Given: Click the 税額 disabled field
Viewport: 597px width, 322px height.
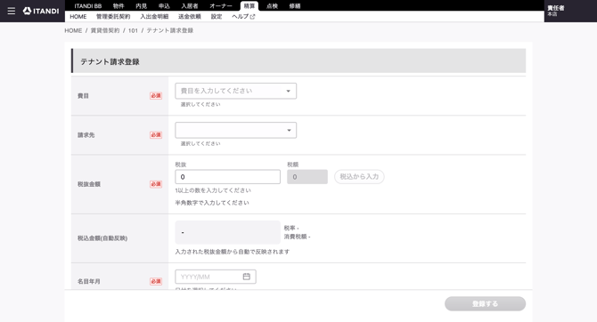Looking at the screenshot, I should click(307, 177).
